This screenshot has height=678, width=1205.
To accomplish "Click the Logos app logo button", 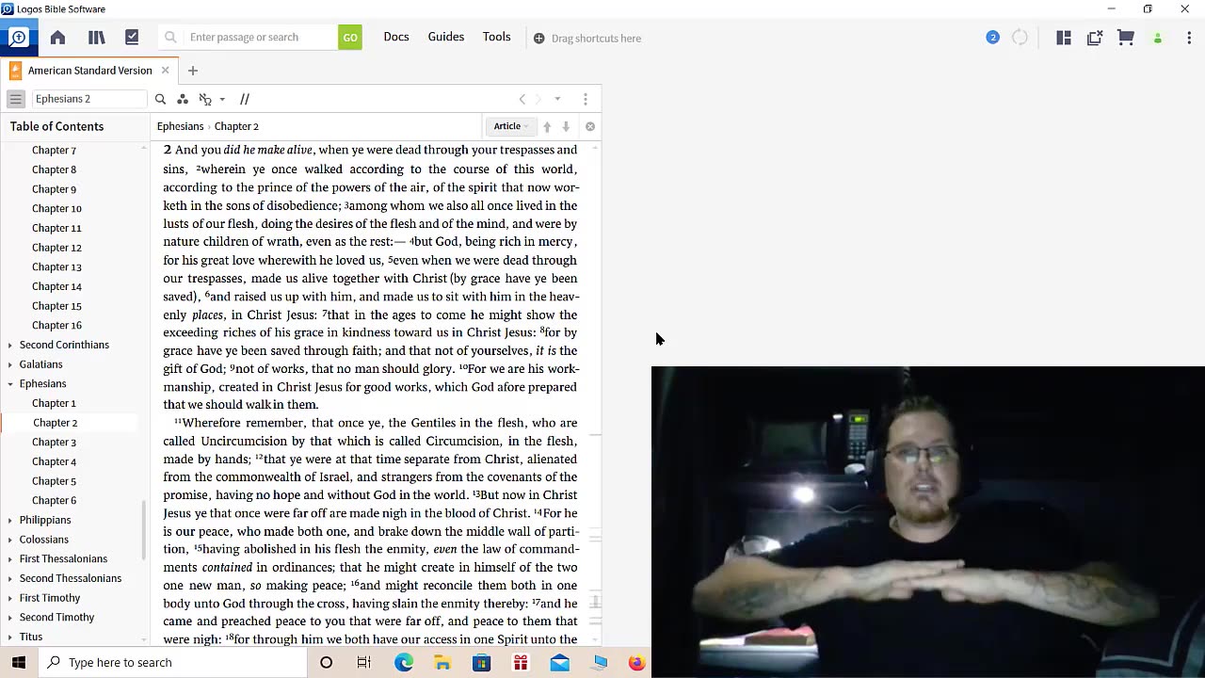I will (x=18, y=38).
